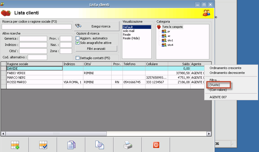Click the strawberry logo beside Lista clienti
This screenshot has width=259, height=152.
pyautogui.click(x=6, y=13)
